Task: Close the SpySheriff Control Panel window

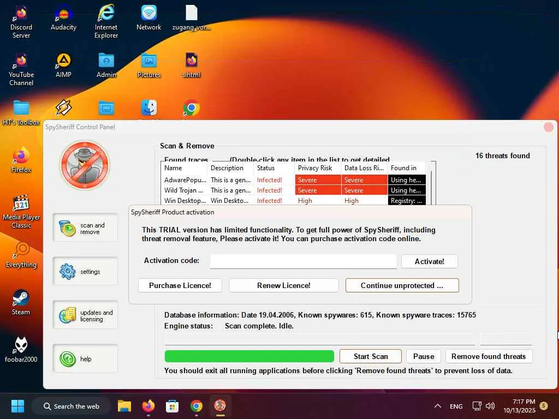Action: point(548,127)
